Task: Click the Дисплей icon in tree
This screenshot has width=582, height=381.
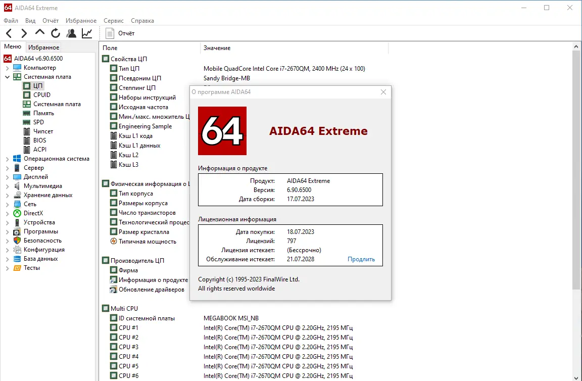Action: tap(17, 177)
